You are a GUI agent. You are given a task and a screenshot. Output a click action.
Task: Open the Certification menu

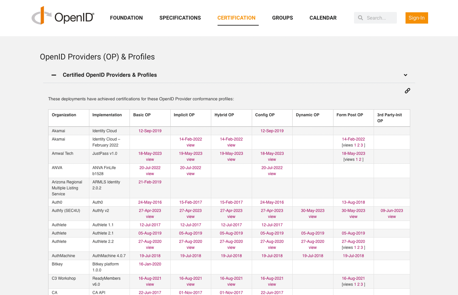236,18
